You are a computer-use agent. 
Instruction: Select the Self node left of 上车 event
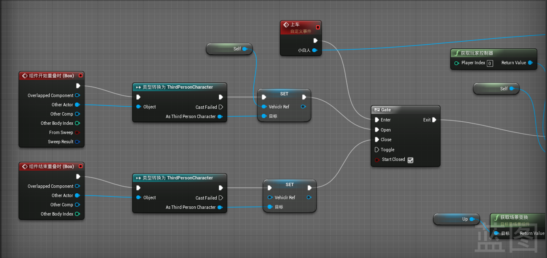(x=228, y=49)
